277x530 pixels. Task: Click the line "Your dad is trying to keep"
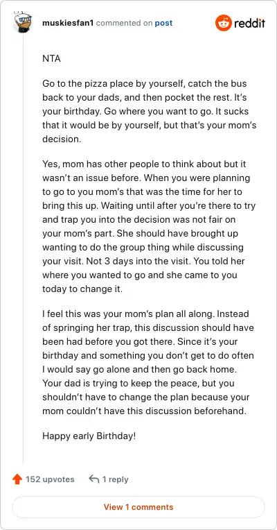(x=138, y=384)
